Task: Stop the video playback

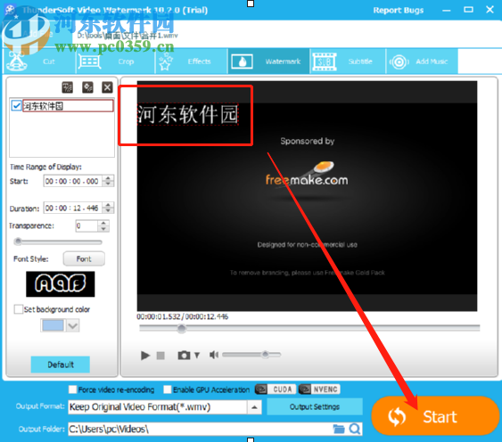Action: pyautogui.click(x=160, y=356)
